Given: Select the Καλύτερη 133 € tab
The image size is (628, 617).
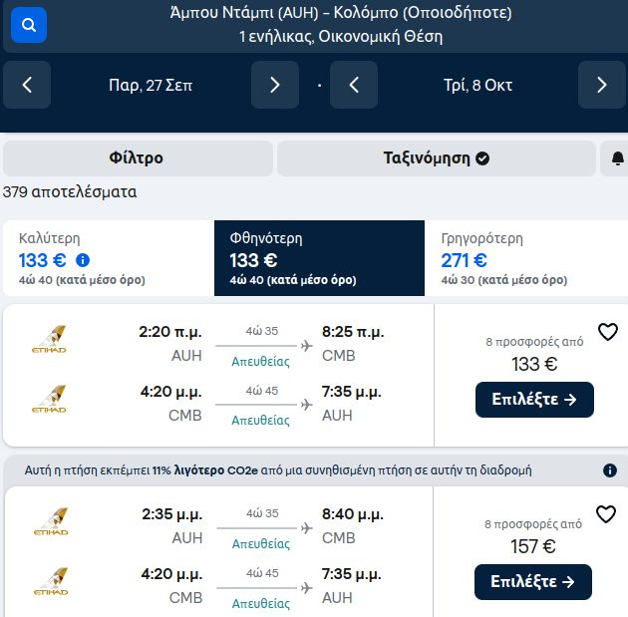Looking at the screenshot, I should (x=109, y=258).
